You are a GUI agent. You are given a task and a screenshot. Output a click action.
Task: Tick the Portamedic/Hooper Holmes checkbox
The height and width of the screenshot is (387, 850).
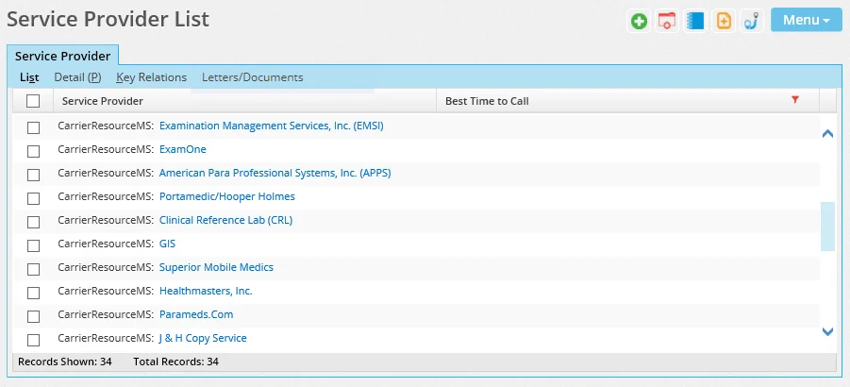34,198
